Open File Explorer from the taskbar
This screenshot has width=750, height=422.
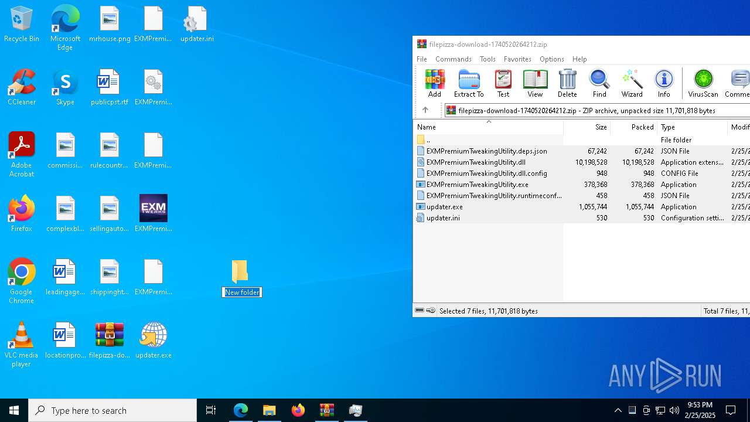tap(270, 410)
